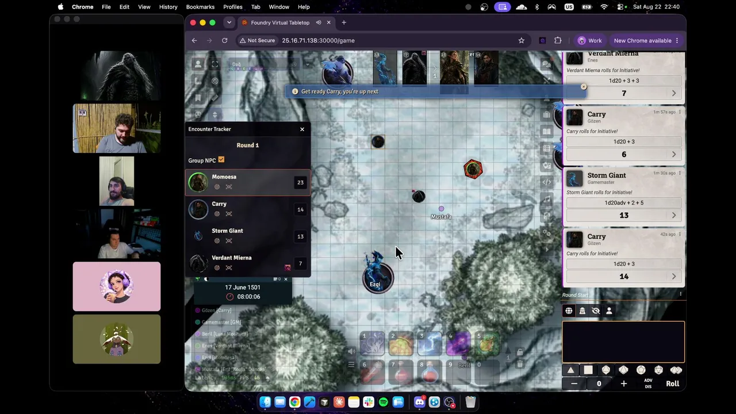Lock the macro hotbar

[x=520, y=352]
